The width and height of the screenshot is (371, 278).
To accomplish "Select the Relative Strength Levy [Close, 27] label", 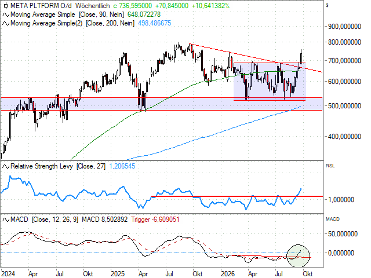I will [x=58, y=166].
